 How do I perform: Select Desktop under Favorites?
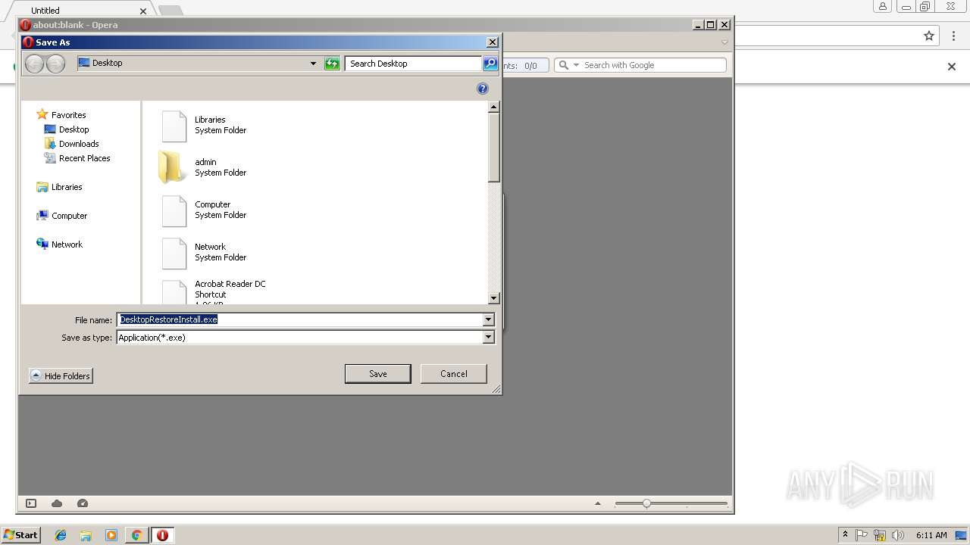tap(67, 129)
